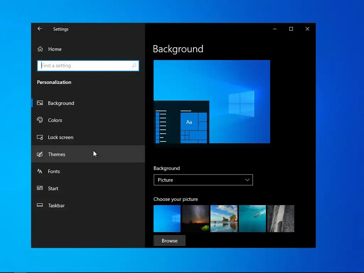Click the dropdown chevron beside Picture
The width and height of the screenshot is (364, 273).
247,180
